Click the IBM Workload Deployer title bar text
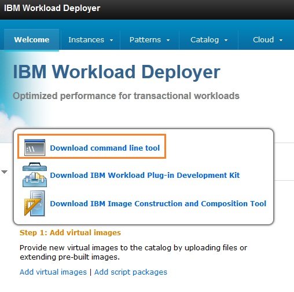This screenshot has width=294, height=292. pos(52,8)
